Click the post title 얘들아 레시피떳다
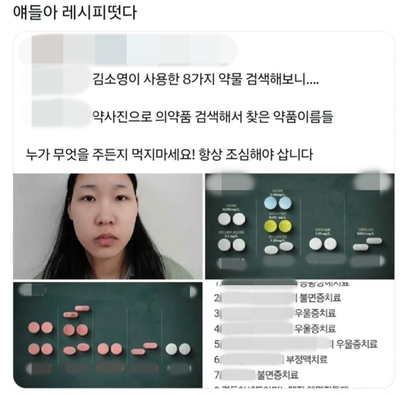The height and width of the screenshot is (395, 407). tap(75, 12)
